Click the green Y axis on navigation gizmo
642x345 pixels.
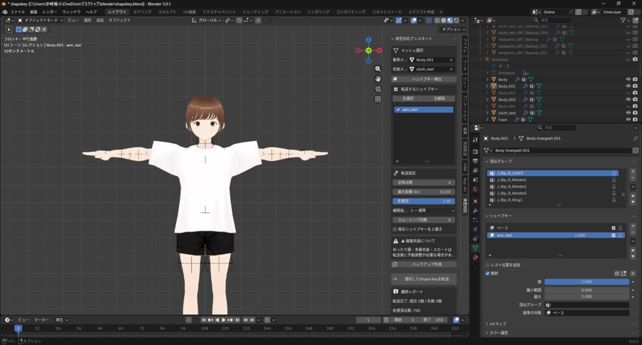pyautogui.click(x=369, y=50)
